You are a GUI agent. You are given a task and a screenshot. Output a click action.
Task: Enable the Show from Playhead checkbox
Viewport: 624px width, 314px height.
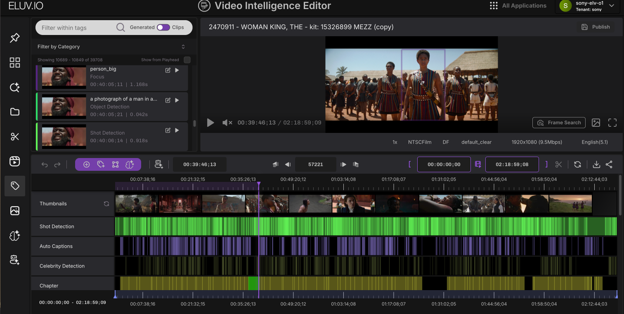tap(187, 60)
